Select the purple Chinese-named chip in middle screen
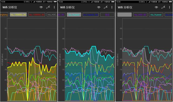Image resolution: width=173 pixels, height=102 pixels. pos(107,15)
